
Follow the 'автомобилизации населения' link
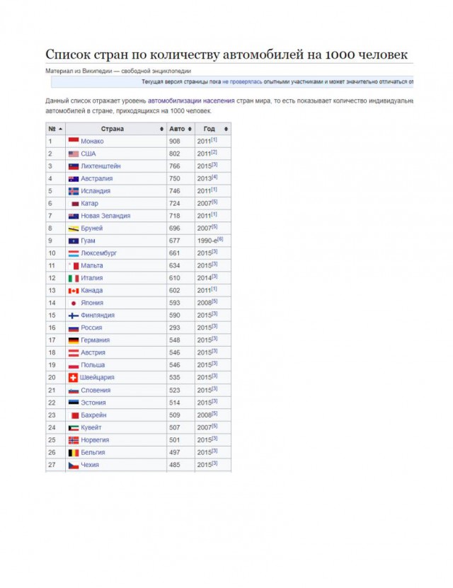[191, 101]
